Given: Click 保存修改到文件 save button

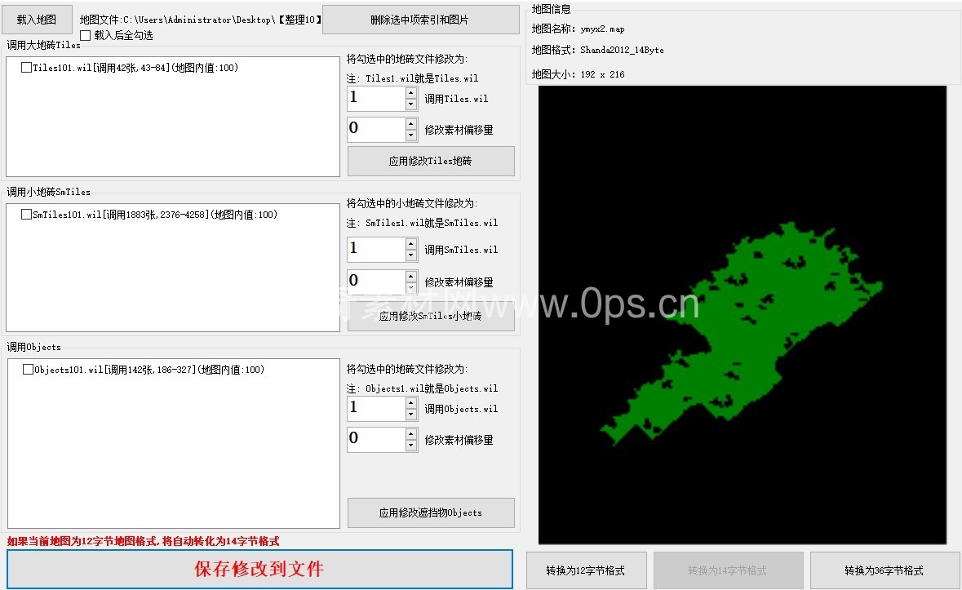Looking at the screenshot, I should pos(259,569).
